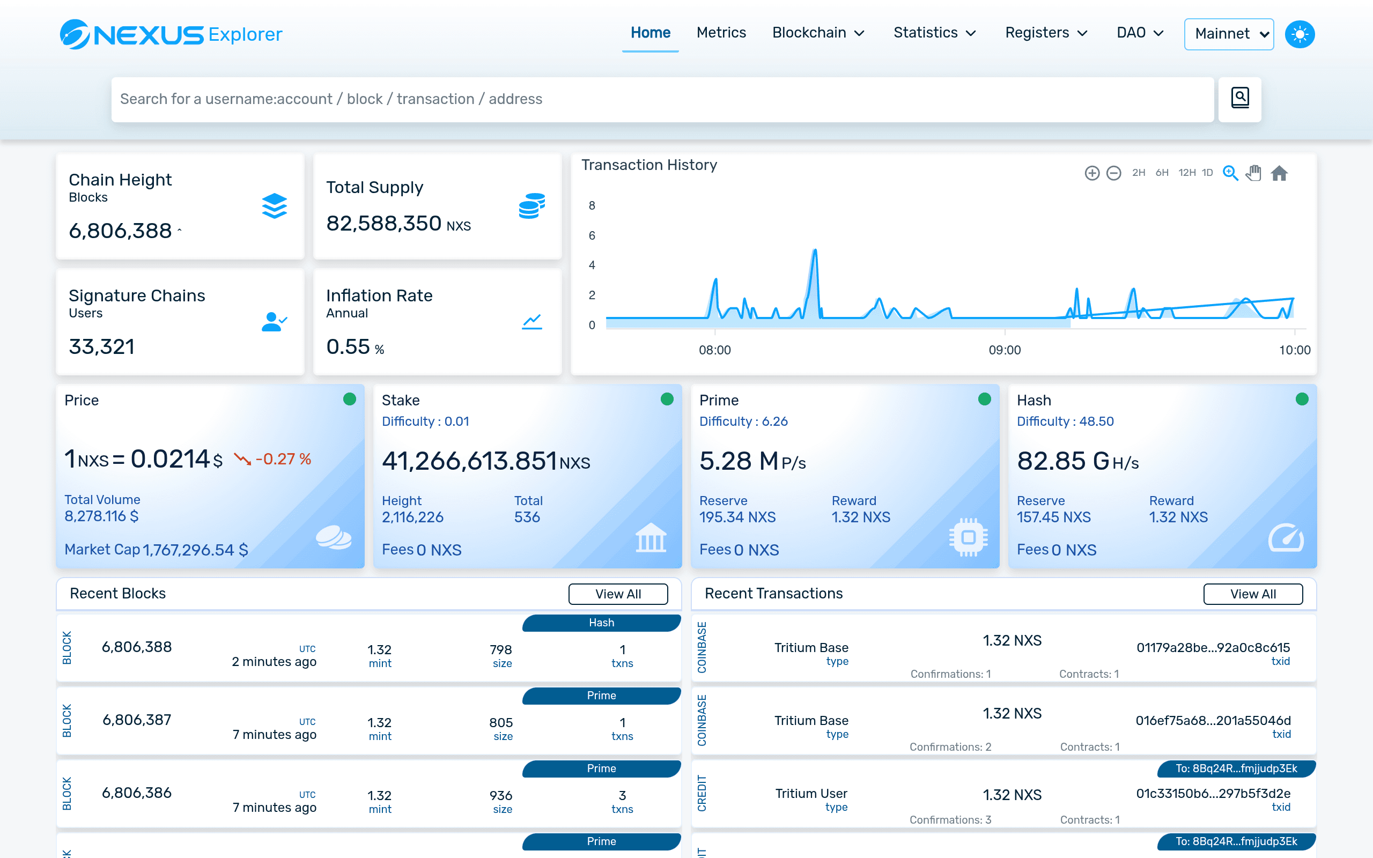1373x858 pixels.
Task: Click the Price card coins icon
Action: (x=334, y=537)
